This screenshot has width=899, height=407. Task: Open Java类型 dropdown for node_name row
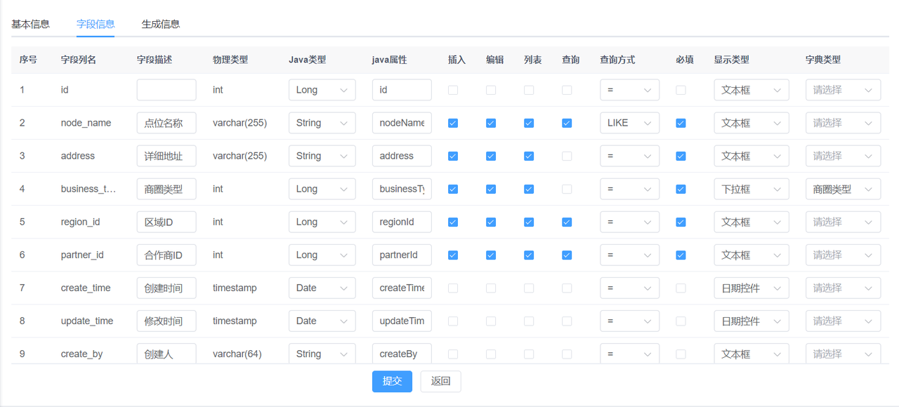(x=322, y=123)
